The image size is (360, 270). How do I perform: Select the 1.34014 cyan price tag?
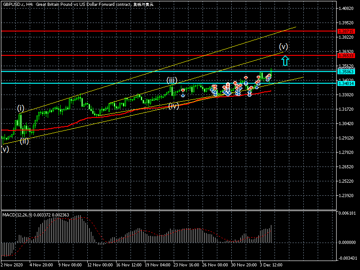tap(346, 83)
